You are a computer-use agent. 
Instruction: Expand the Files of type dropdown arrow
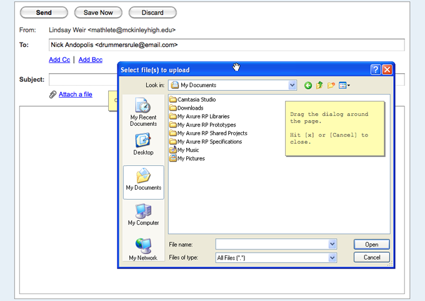coord(332,258)
